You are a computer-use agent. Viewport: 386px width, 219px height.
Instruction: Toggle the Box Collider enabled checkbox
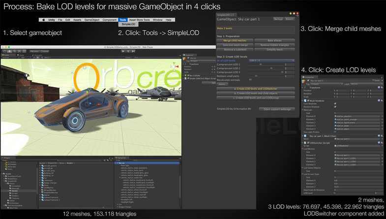point(188,76)
